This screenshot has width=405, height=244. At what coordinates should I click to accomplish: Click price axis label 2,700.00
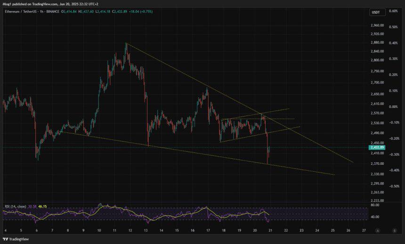(377, 83)
